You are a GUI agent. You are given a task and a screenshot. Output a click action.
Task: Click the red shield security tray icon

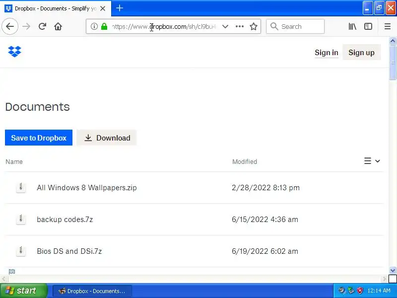[x=360, y=291]
